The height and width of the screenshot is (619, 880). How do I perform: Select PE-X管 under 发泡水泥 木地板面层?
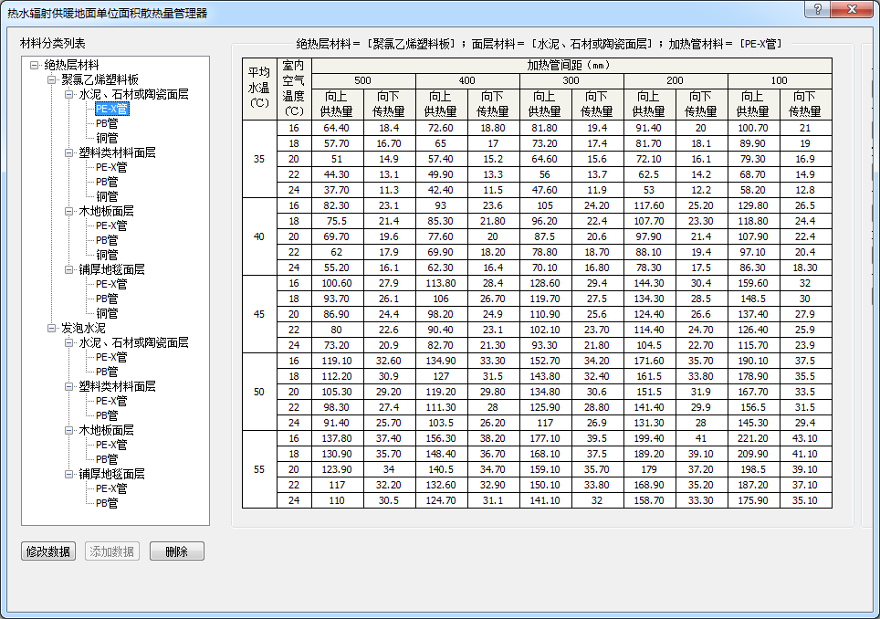tap(111, 445)
